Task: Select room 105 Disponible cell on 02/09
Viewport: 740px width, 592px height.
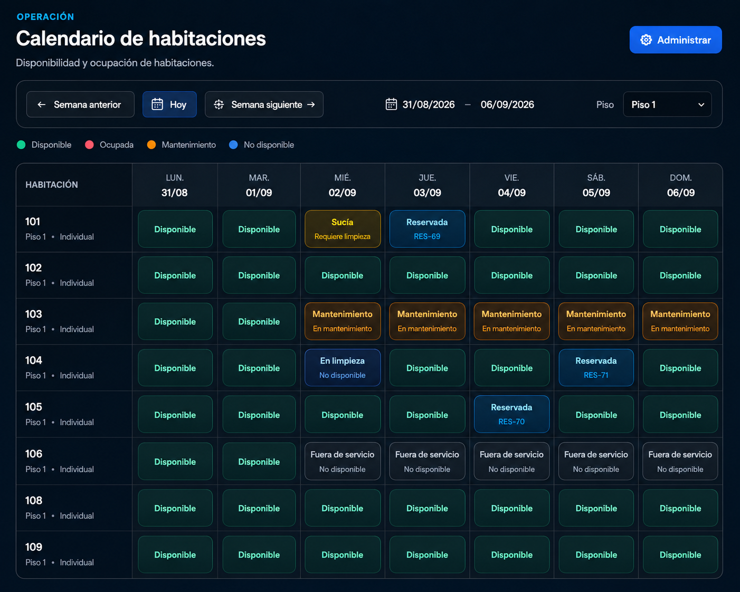Action: click(x=343, y=414)
